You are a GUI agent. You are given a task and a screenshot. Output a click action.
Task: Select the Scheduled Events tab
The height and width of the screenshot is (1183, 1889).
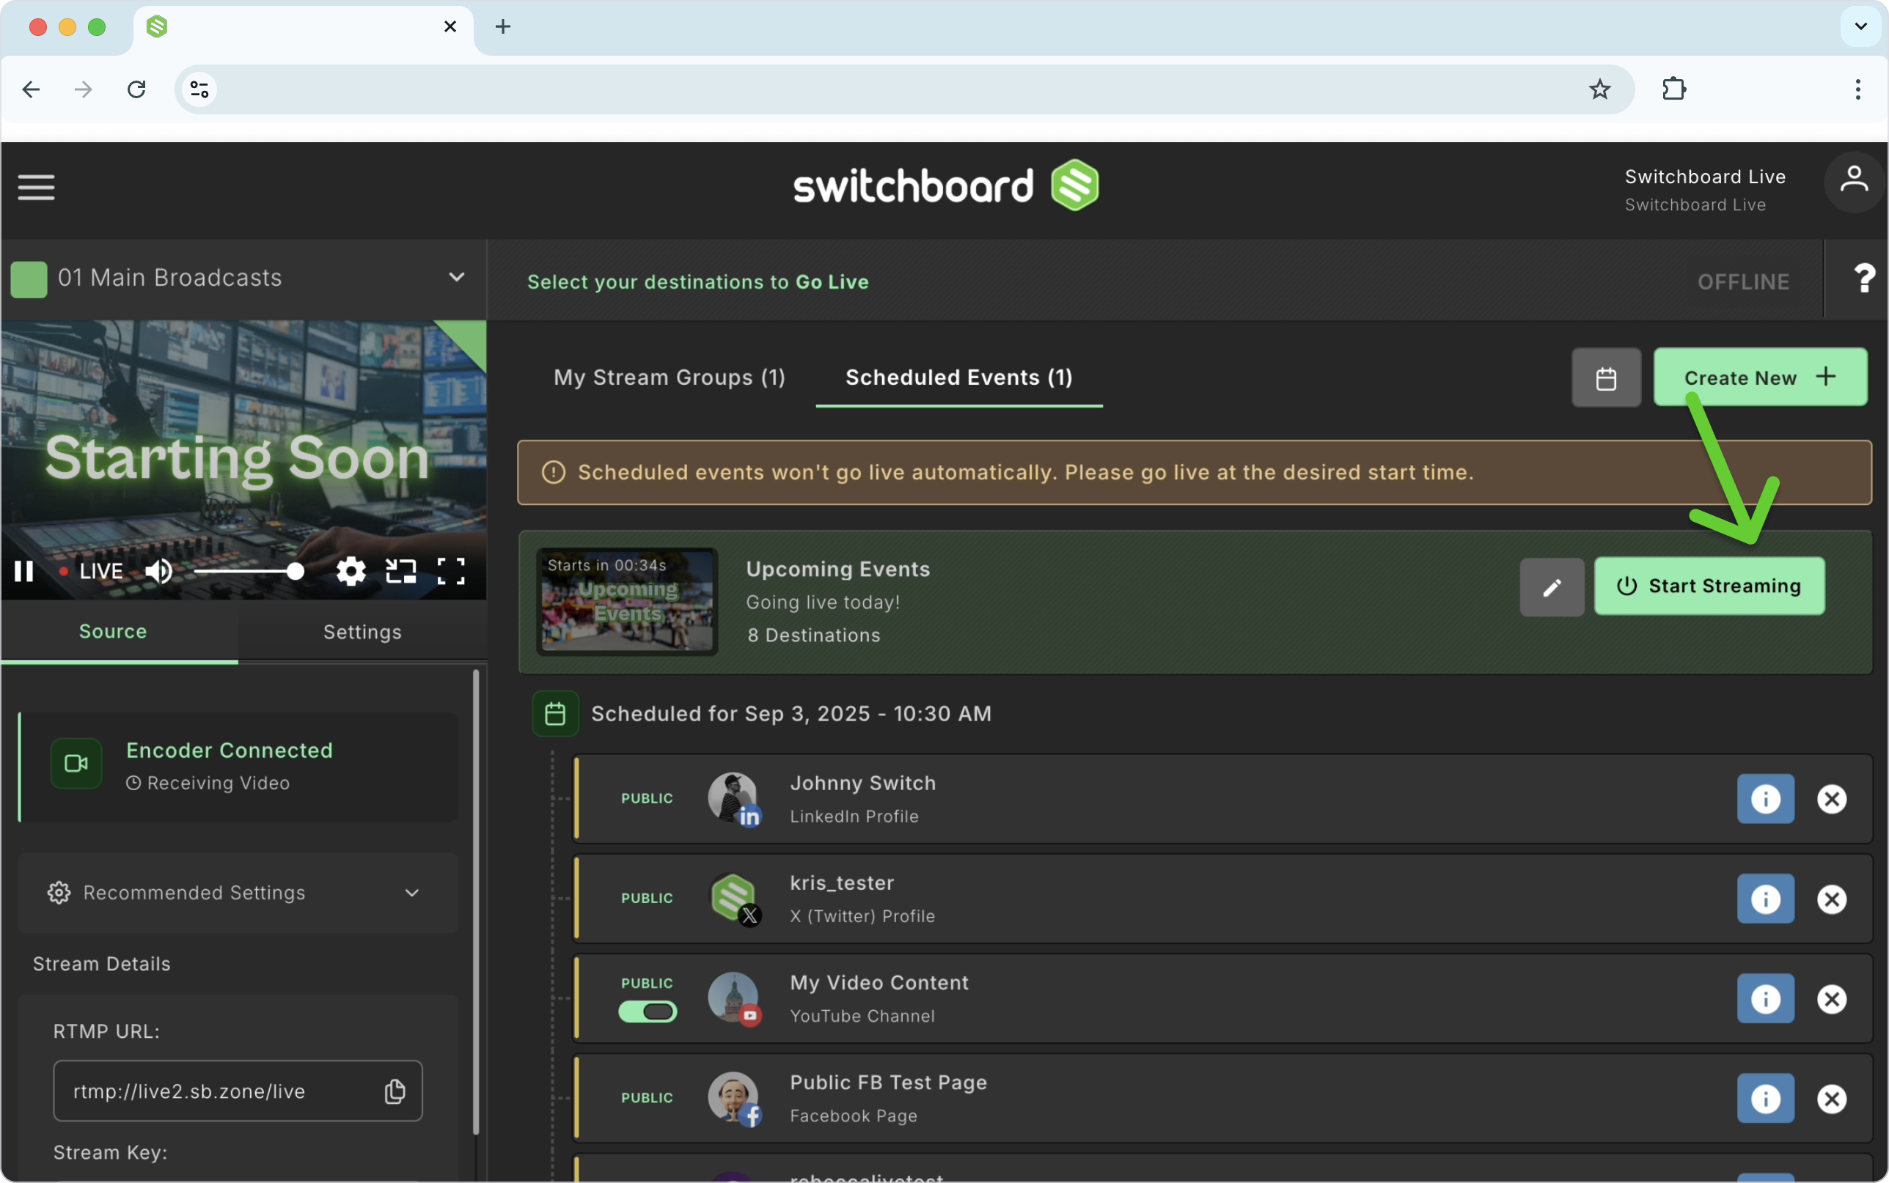(x=958, y=378)
